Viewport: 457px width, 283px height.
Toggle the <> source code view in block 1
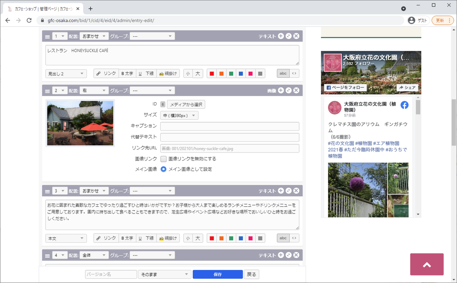point(294,73)
